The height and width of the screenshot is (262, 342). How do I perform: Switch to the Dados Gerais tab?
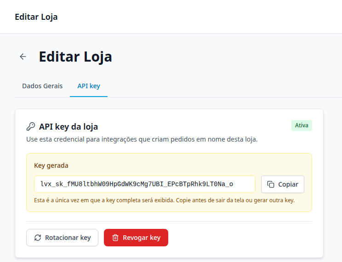click(42, 86)
